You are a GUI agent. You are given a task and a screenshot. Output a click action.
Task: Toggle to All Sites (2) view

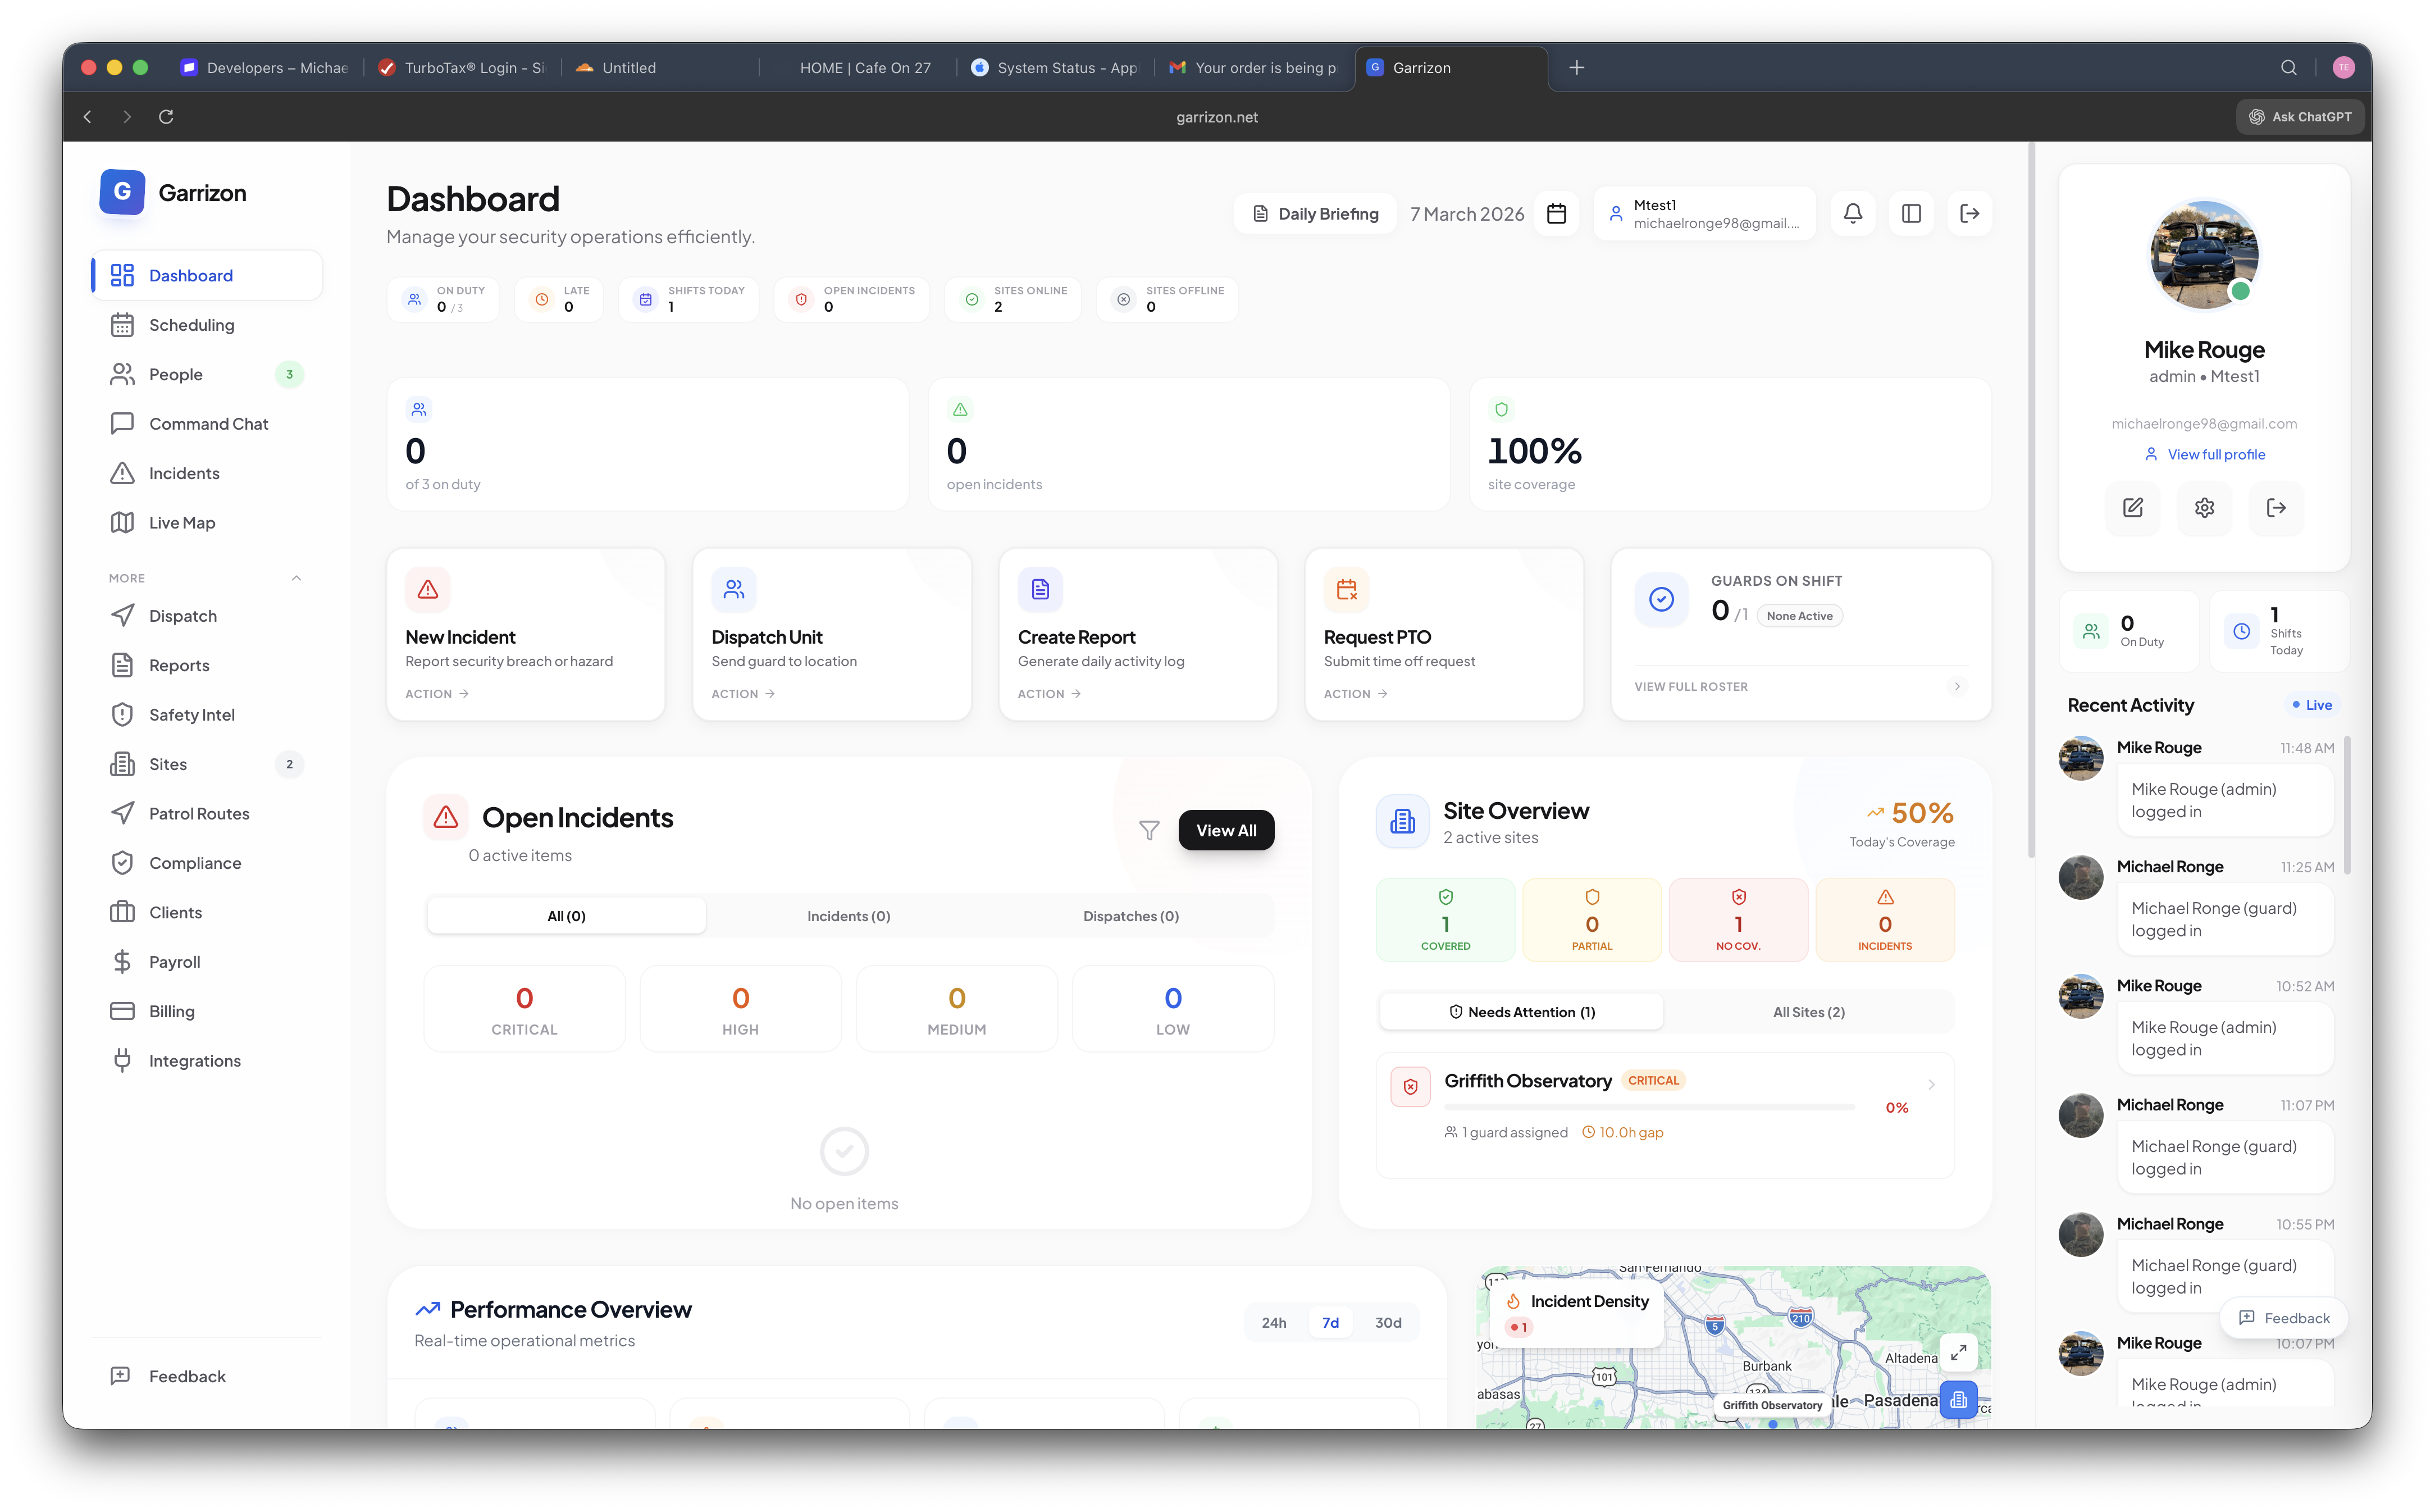pos(1808,1011)
